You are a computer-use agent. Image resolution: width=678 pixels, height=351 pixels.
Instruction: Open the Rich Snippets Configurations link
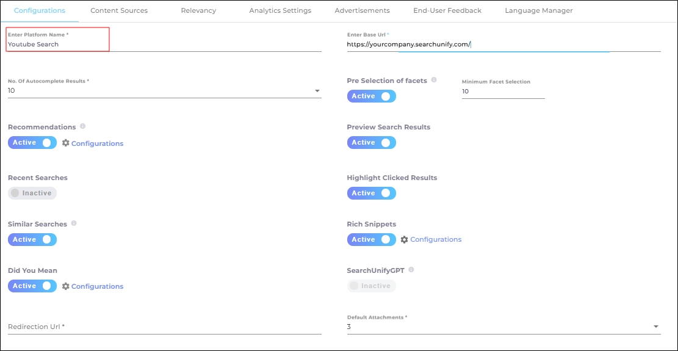(x=436, y=240)
